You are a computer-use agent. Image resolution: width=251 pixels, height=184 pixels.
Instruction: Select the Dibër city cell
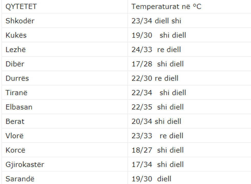pyautogui.click(x=15, y=64)
